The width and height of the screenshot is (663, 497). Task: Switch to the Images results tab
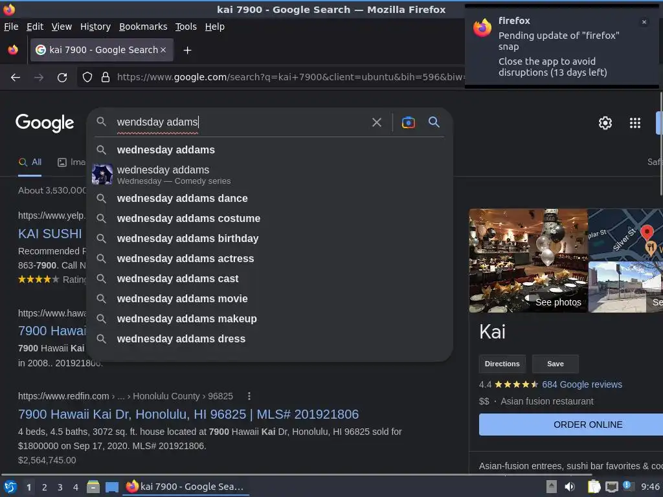(71, 162)
